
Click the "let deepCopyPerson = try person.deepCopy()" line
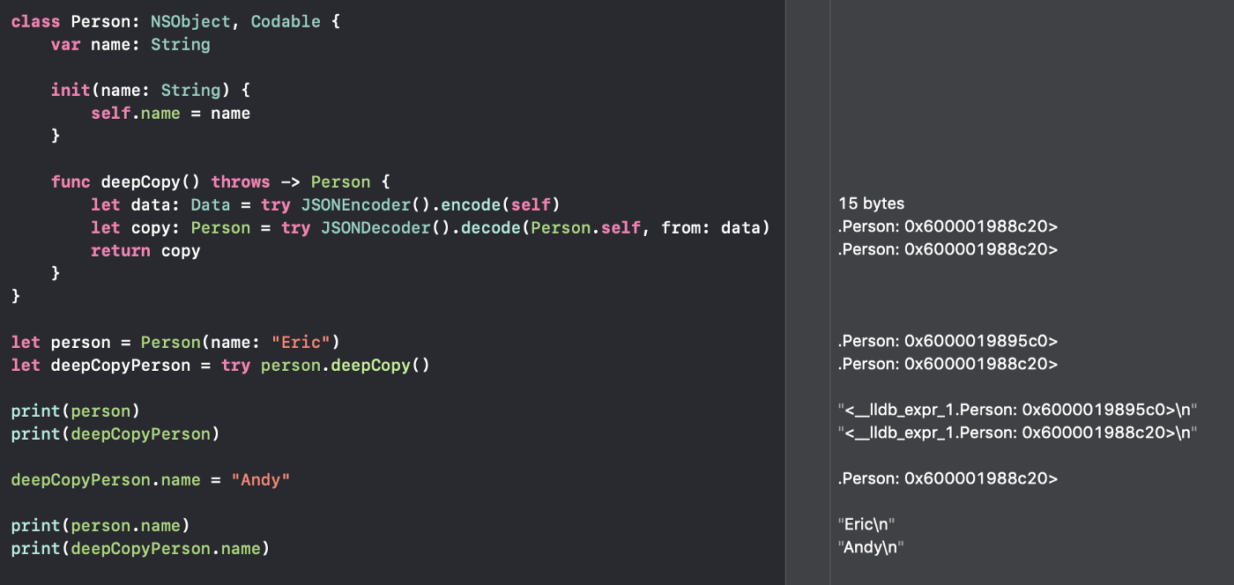[220, 366]
